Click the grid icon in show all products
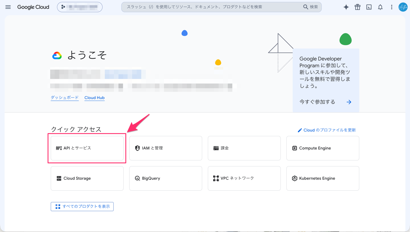The width and height of the screenshot is (410, 232). (x=58, y=207)
